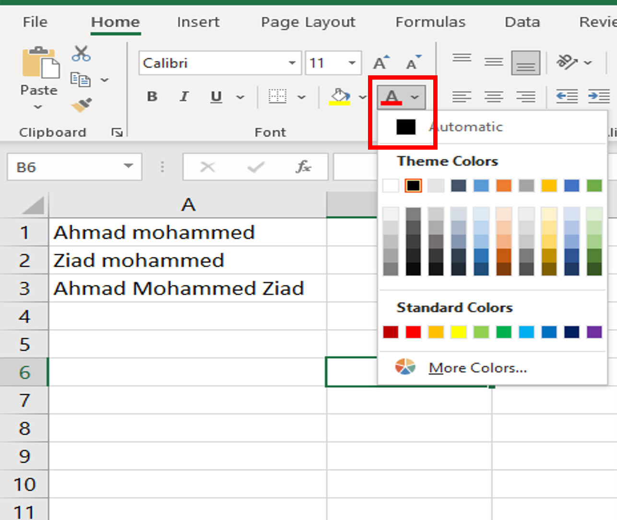Open the font name Calibri dropdown
Screen dimensions: 617x520
292,63
